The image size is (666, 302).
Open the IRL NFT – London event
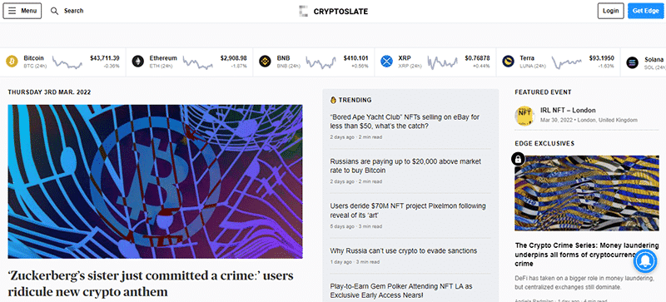tap(568, 111)
